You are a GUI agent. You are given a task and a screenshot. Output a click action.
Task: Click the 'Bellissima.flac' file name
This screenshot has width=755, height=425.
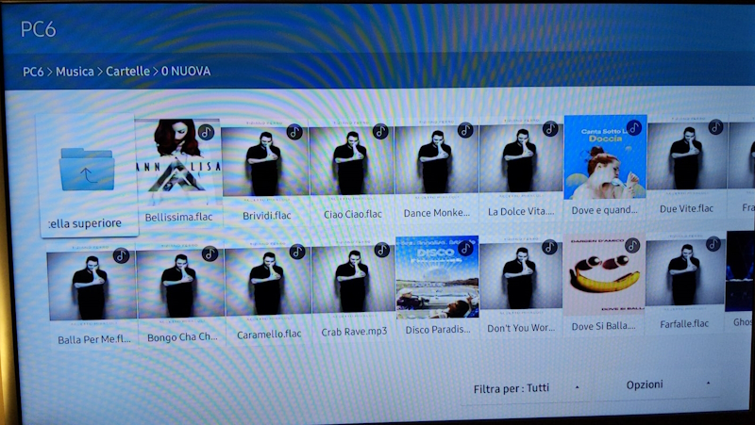tap(178, 218)
